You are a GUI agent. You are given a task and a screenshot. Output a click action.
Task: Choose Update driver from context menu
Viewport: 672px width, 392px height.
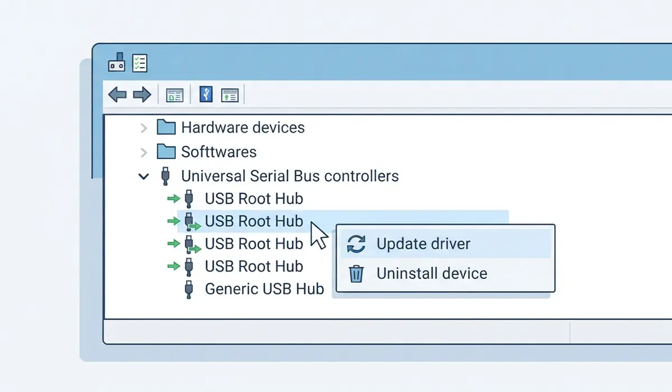pyautogui.click(x=445, y=244)
